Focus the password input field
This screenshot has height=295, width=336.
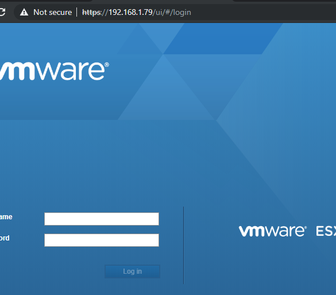(102, 240)
